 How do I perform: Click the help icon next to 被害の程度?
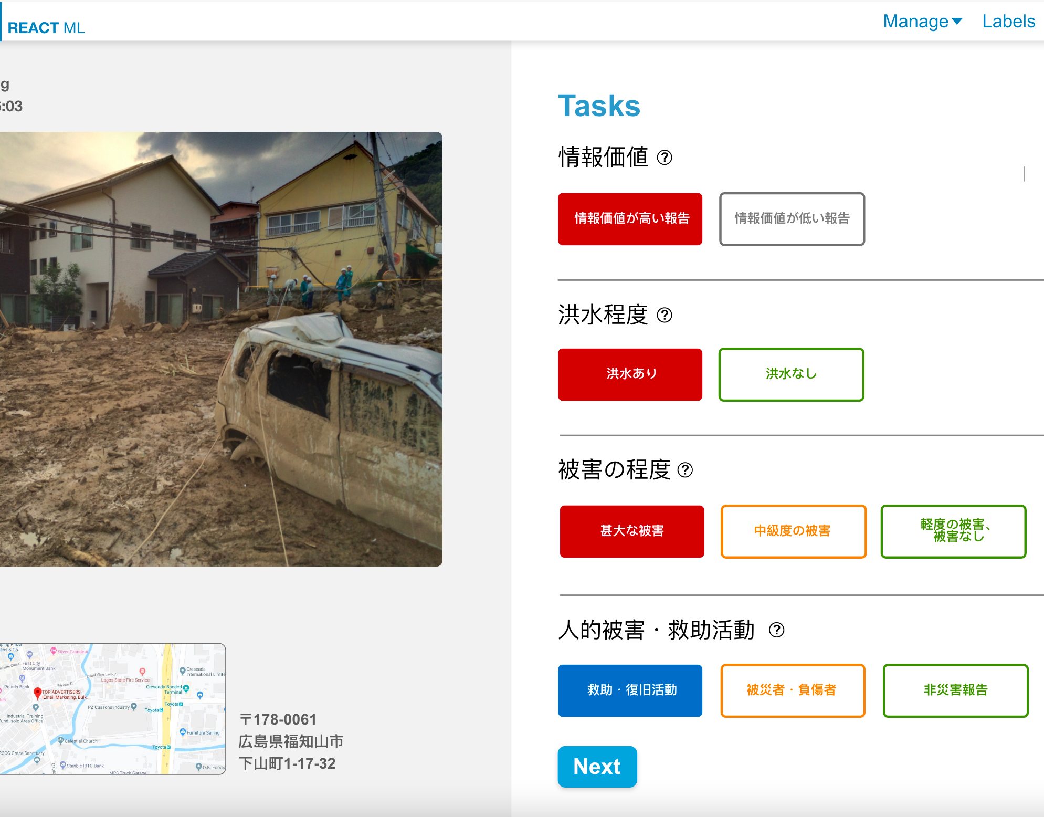click(685, 470)
